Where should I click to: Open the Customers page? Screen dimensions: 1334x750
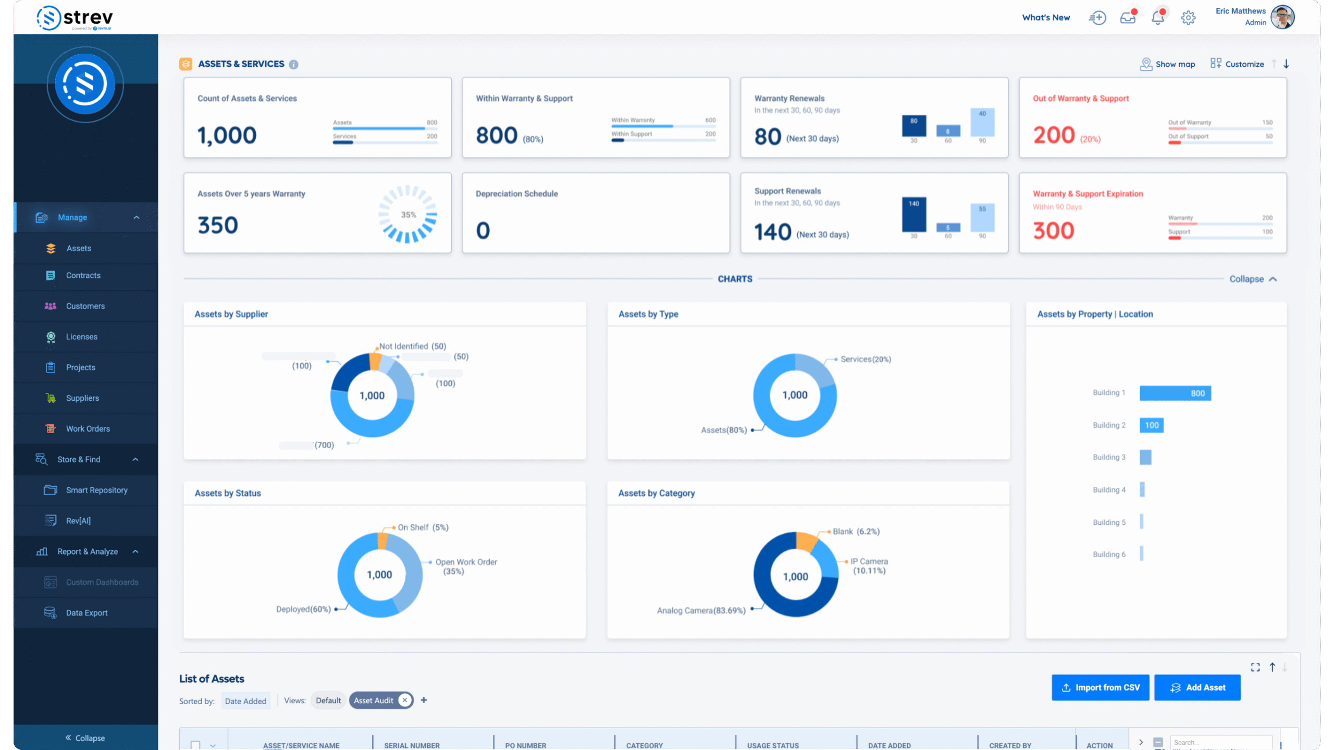click(85, 306)
